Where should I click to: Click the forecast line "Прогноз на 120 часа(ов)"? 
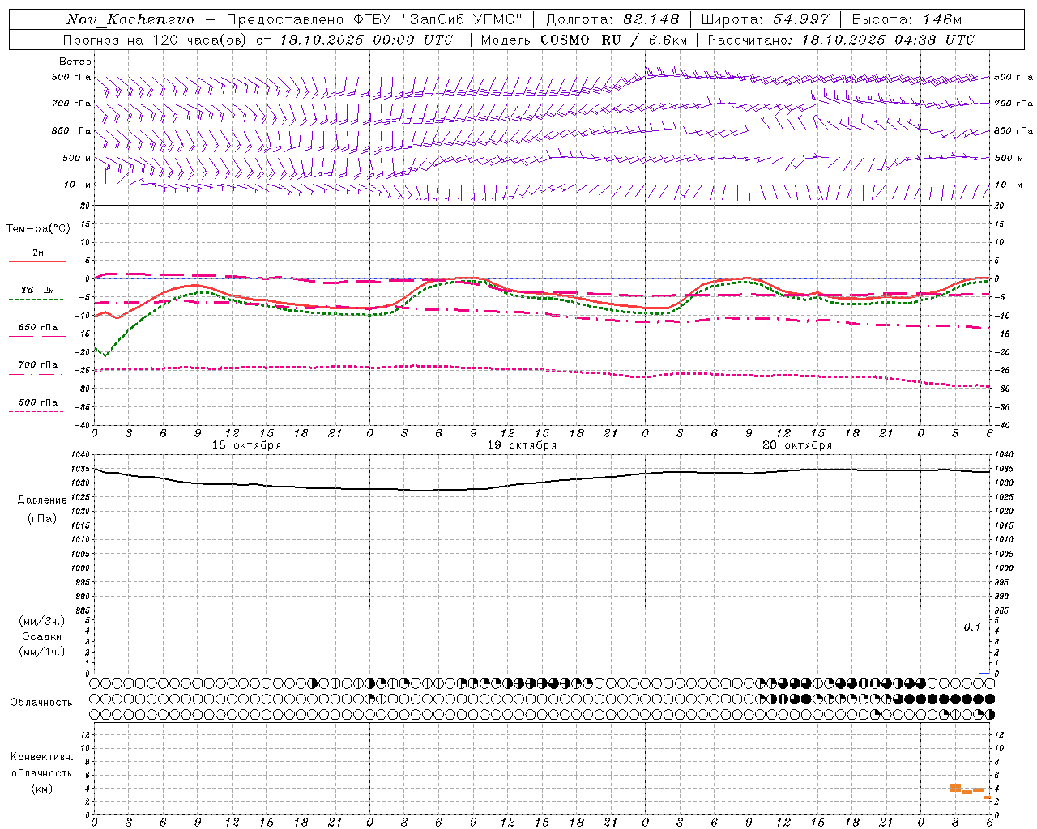click(156, 40)
